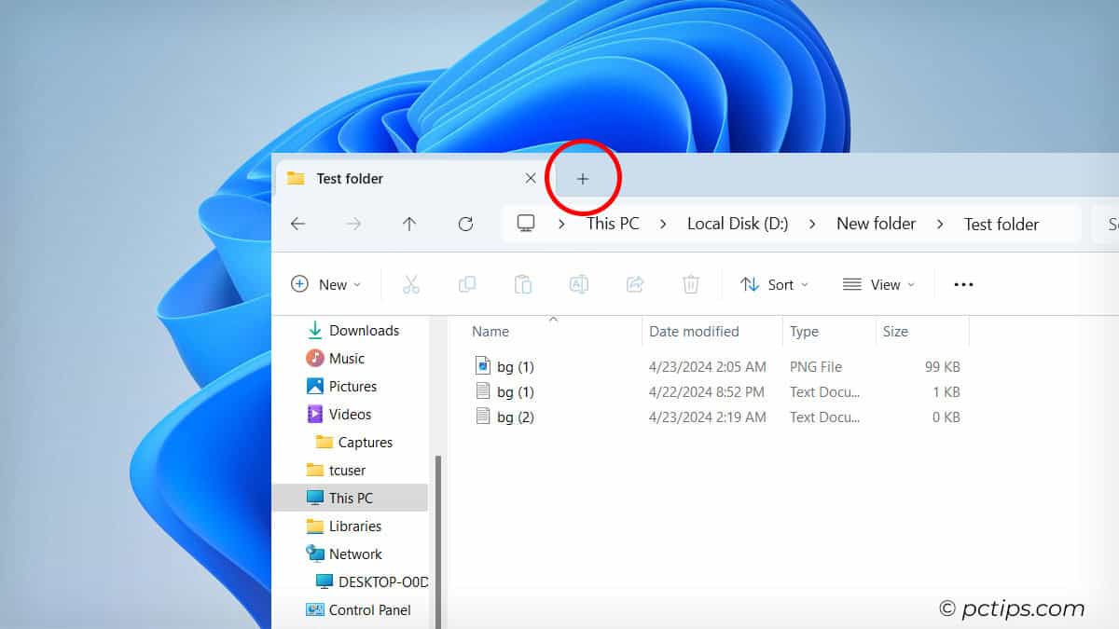Click the Cut icon in the toolbar
This screenshot has height=629, width=1119.
pyautogui.click(x=411, y=284)
